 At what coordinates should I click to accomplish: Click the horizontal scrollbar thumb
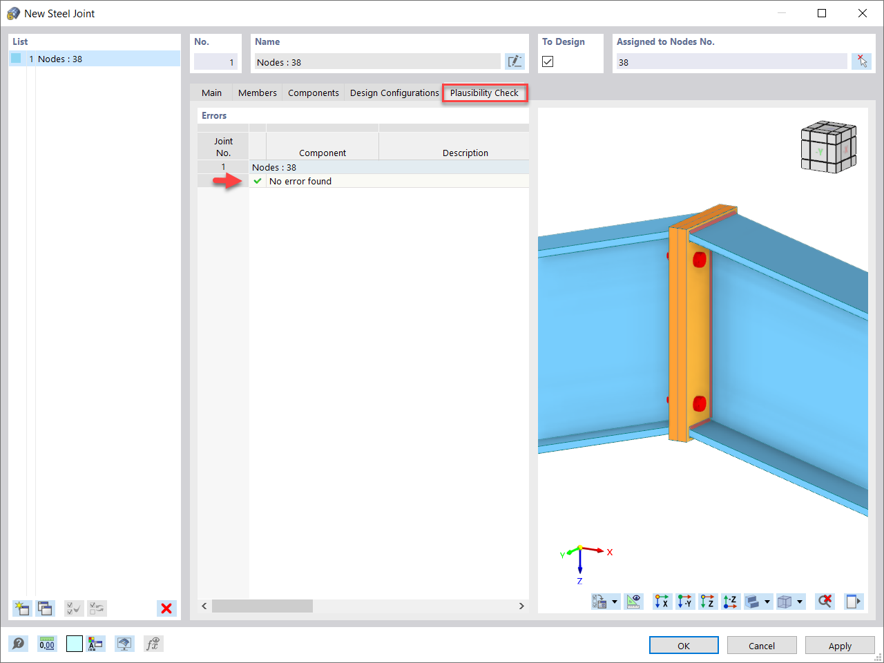[x=262, y=606]
